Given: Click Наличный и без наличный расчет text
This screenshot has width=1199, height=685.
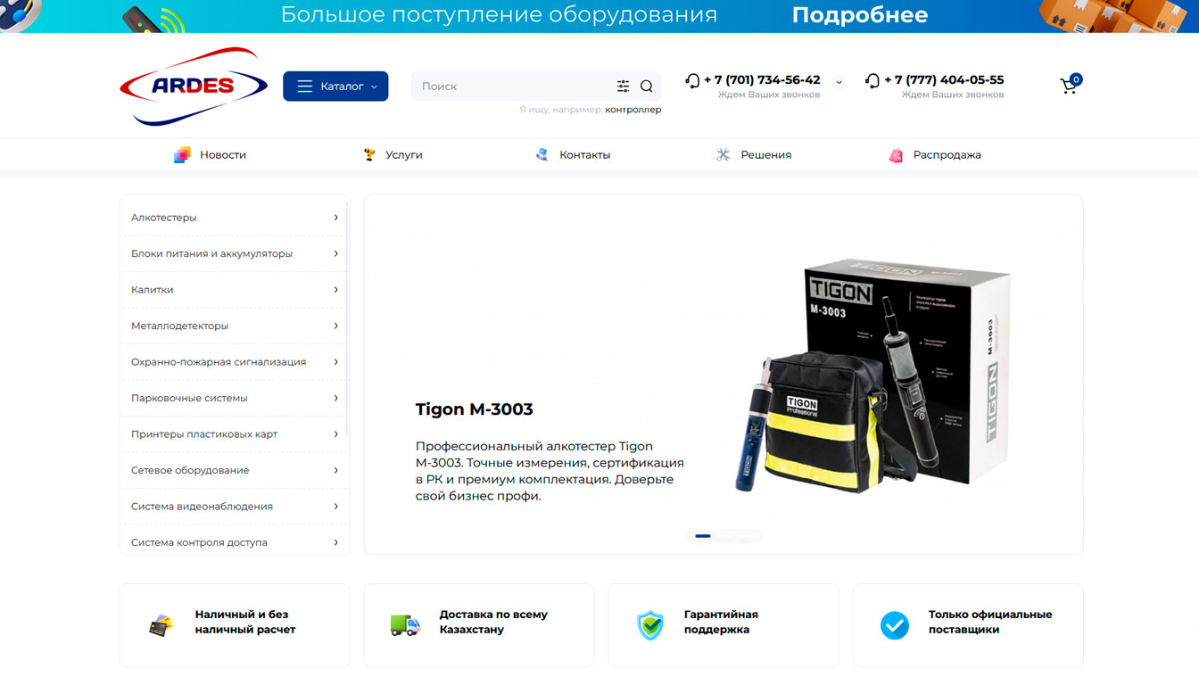Looking at the screenshot, I should 245,622.
